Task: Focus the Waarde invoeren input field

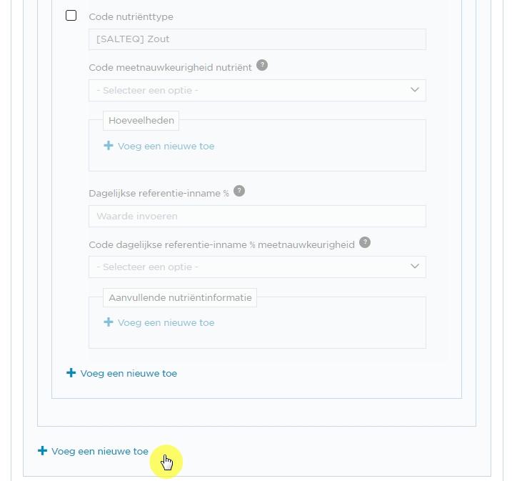Action: click(x=257, y=216)
